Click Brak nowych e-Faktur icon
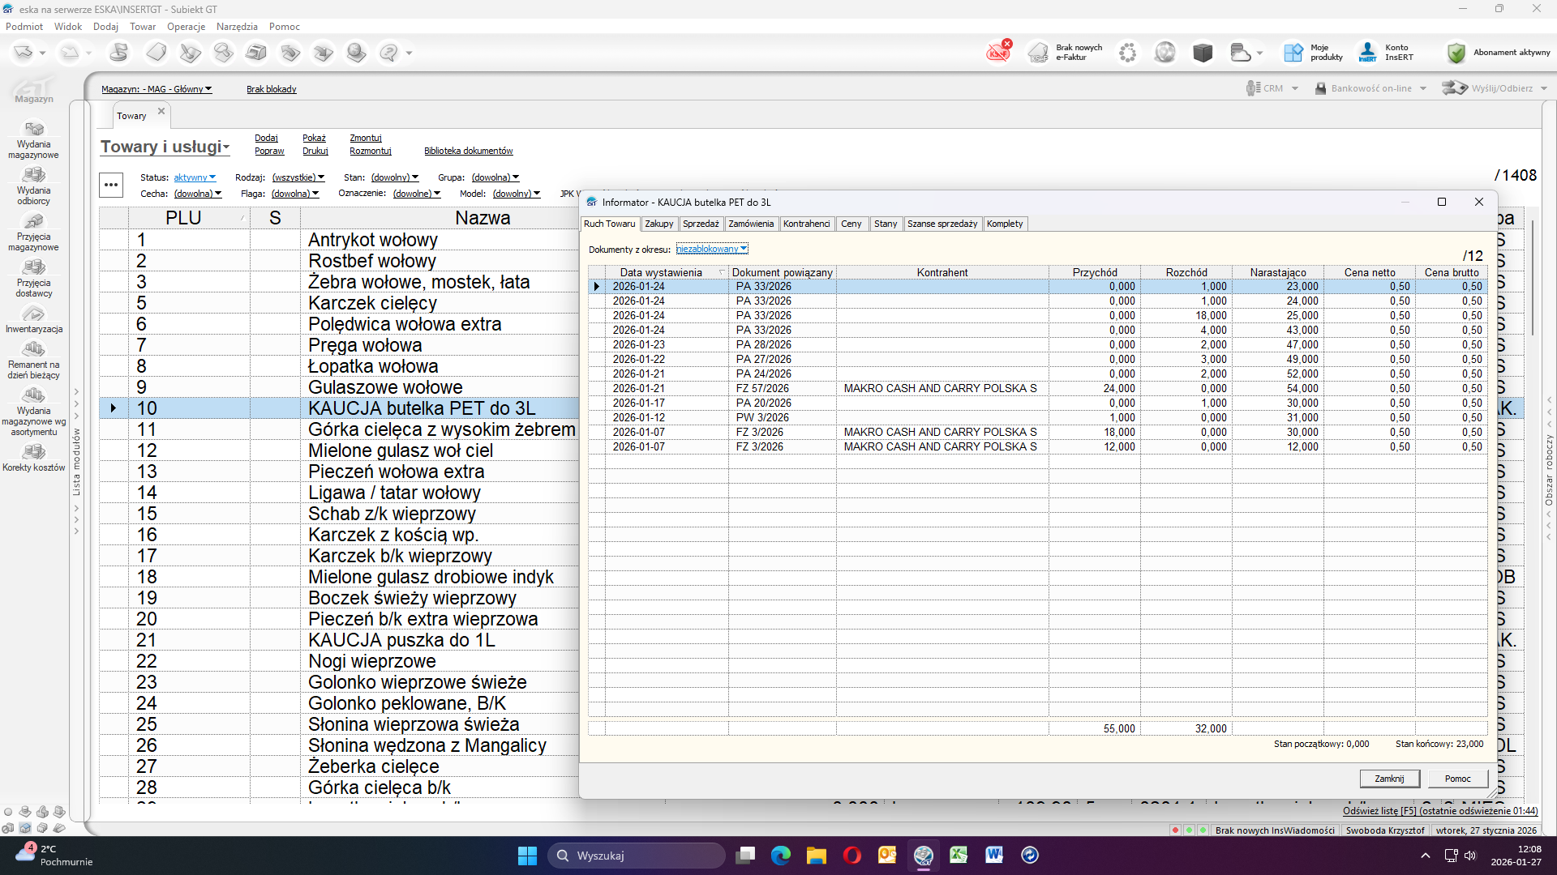The width and height of the screenshot is (1557, 875). click(1039, 53)
